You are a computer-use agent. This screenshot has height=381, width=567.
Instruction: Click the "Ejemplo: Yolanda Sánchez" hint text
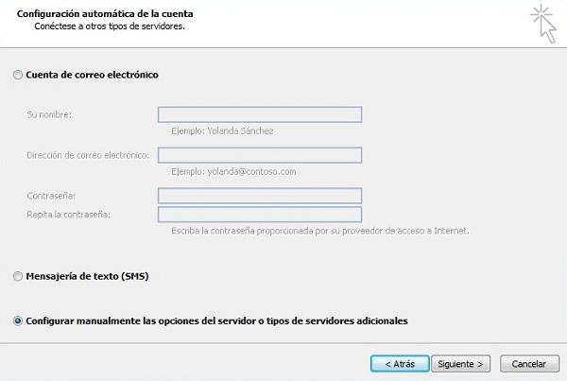220,132
